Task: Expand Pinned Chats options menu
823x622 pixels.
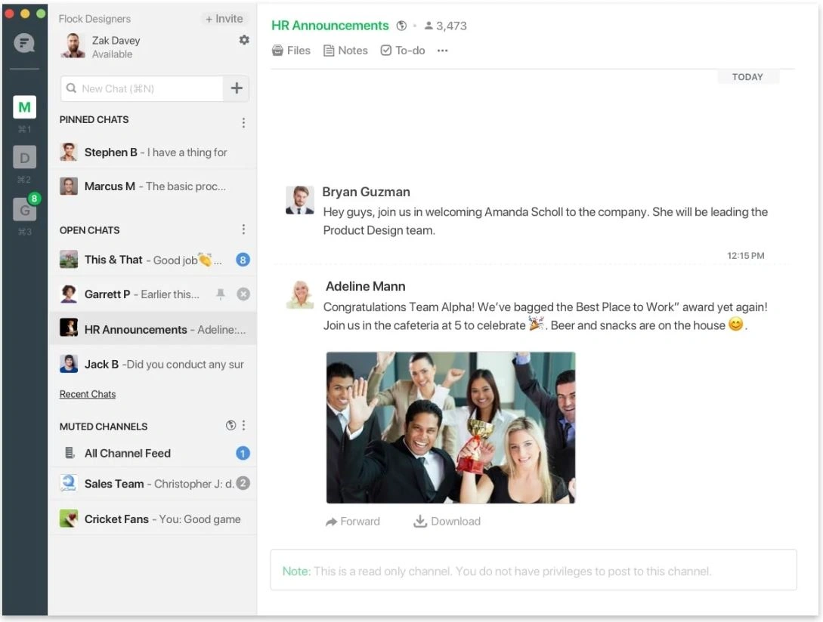Action: [x=243, y=122]
